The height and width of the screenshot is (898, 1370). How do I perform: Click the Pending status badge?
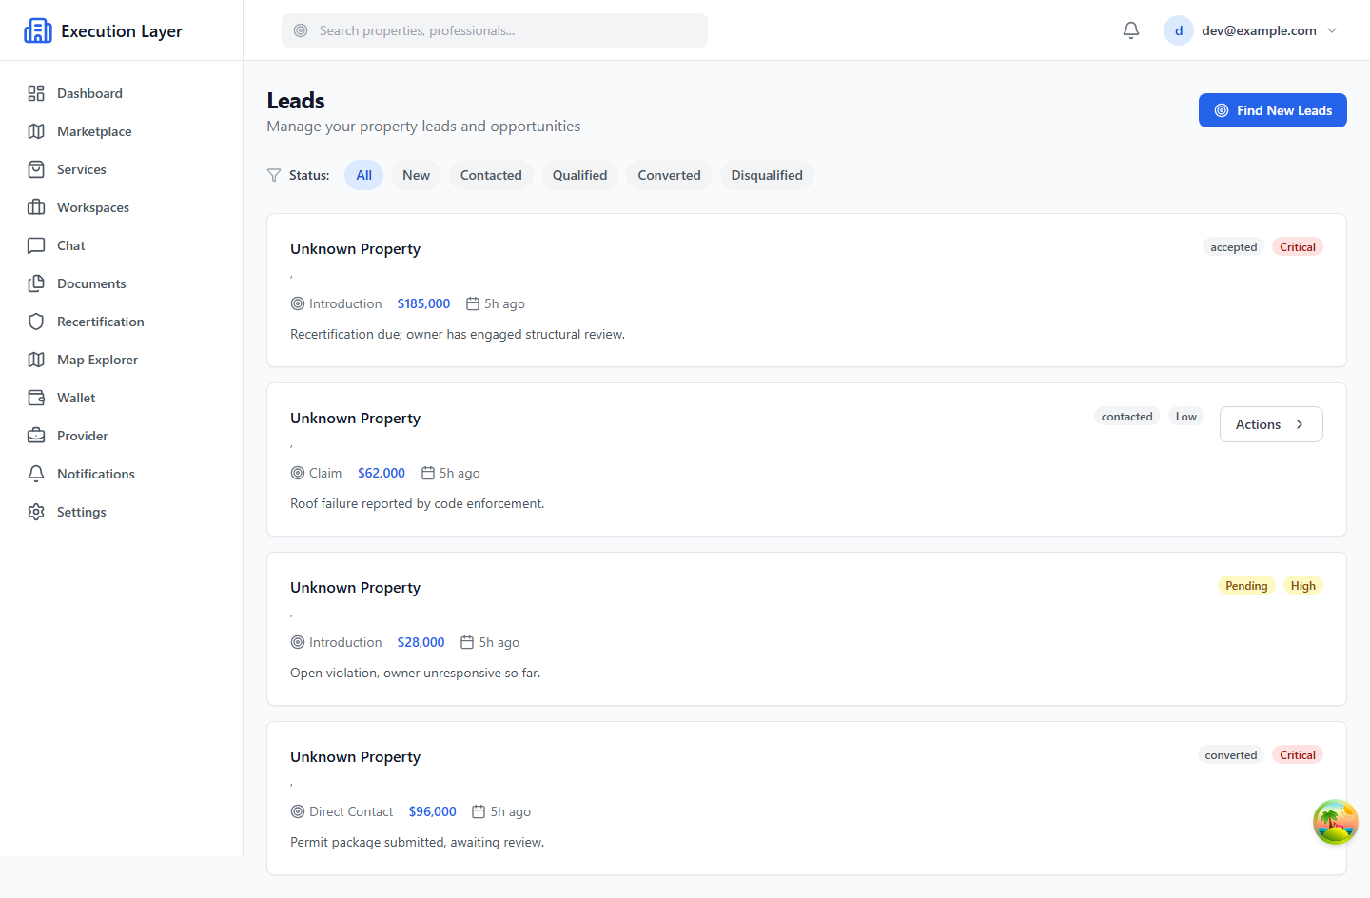tap(1246, 586)
